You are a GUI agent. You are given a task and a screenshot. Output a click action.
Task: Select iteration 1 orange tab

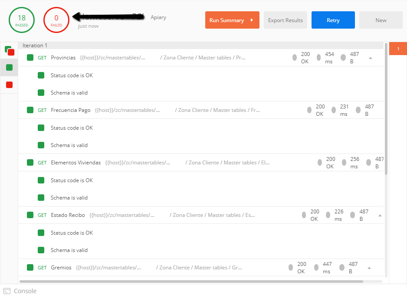click(x=398, y=49)
